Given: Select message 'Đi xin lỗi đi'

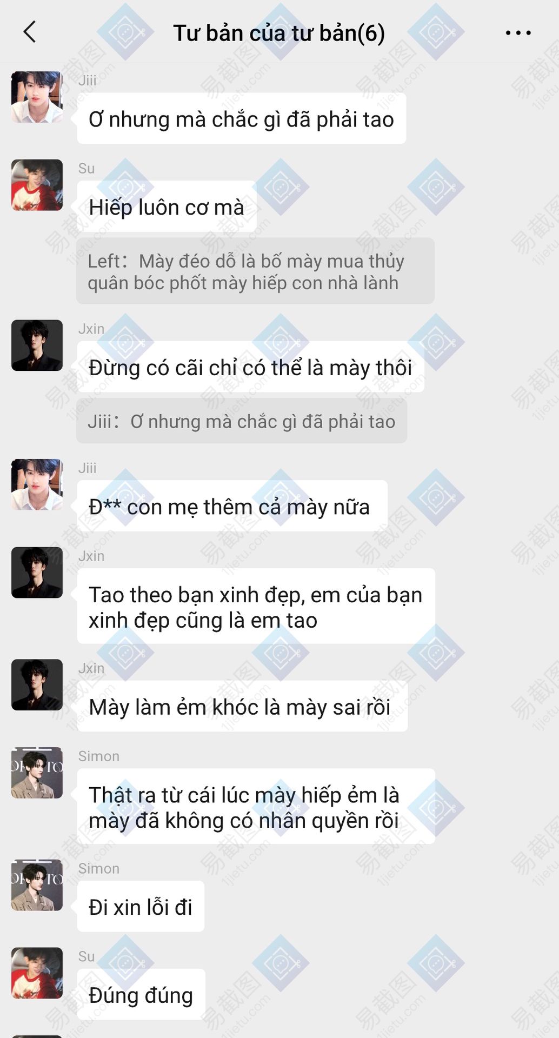Looking at the screenshot, I should (x=141, y=906).
